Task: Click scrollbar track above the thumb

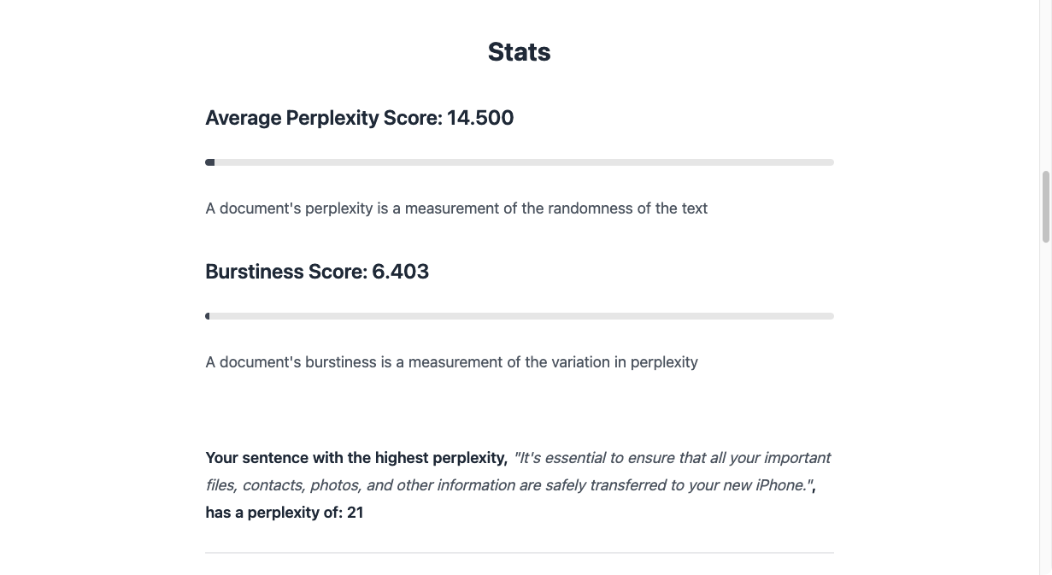Action: 1045,85
